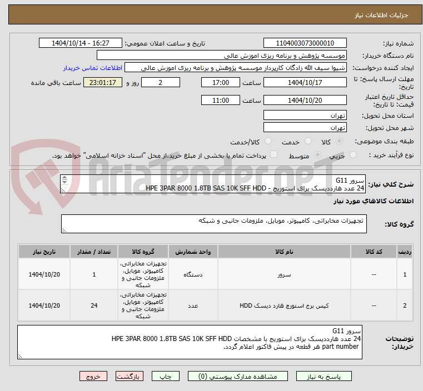Click the deadline time field 17:00
Image resolution: width=423 pixels, height=391 pixels.
click(221, 82)
